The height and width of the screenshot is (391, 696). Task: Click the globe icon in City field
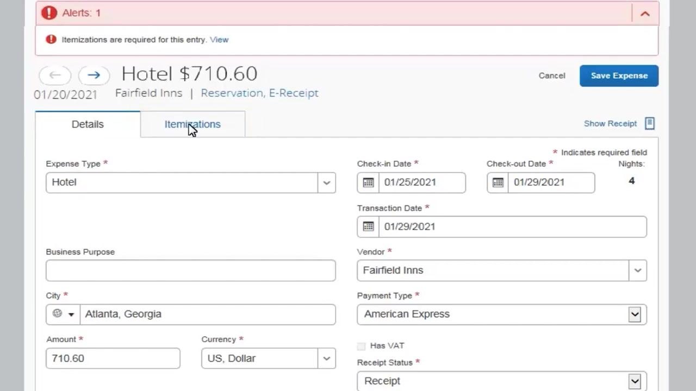(x=57, y=313)
